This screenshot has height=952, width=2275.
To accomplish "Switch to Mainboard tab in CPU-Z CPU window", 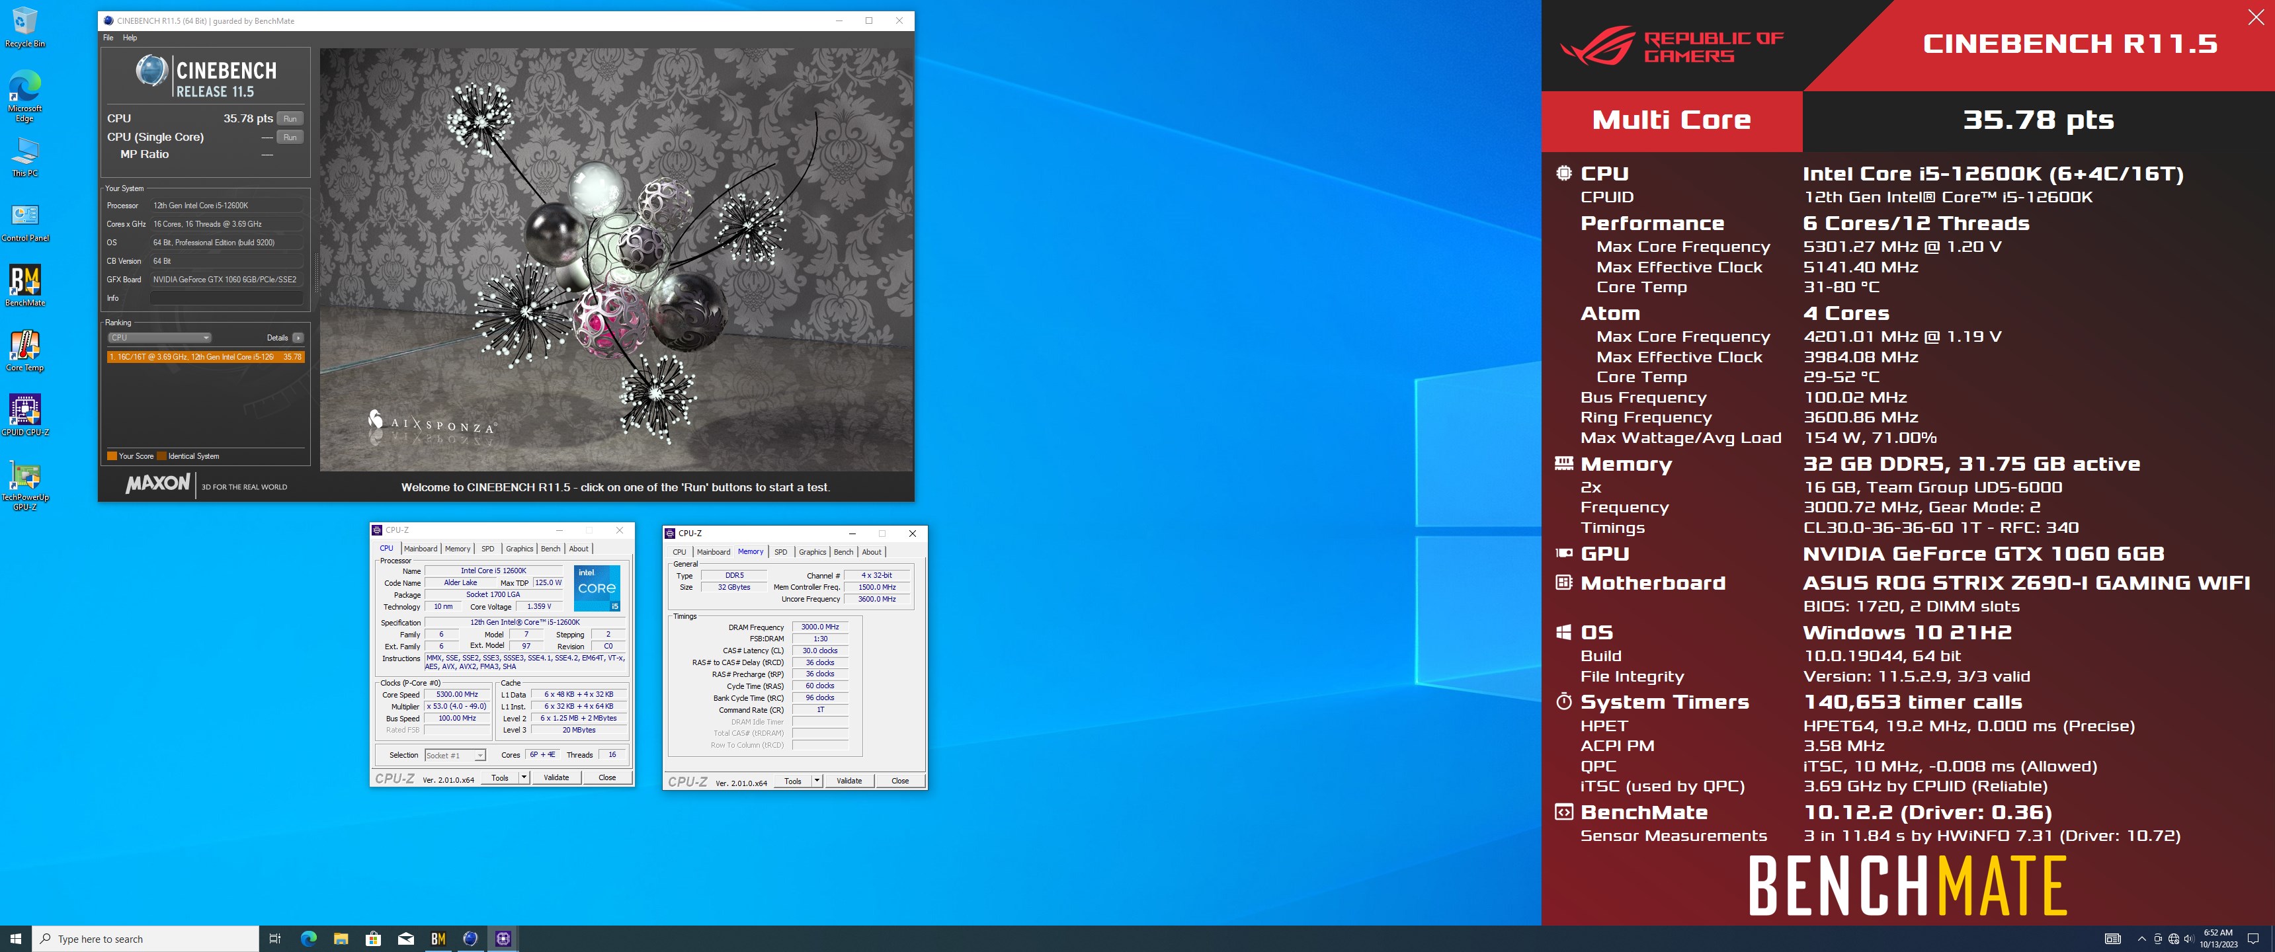I will (421, 549).
